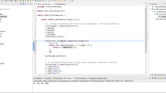Collapse all in Package Explorer toolbar
The width and height of the screenshot is (166, 93).
(x=21, y=4)
